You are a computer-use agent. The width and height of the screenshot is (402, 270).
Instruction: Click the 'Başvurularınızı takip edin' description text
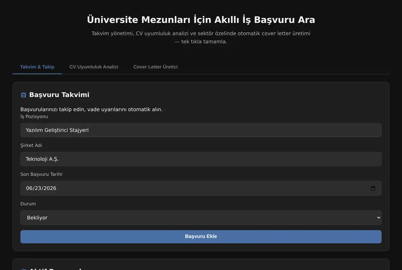(91, 110)
